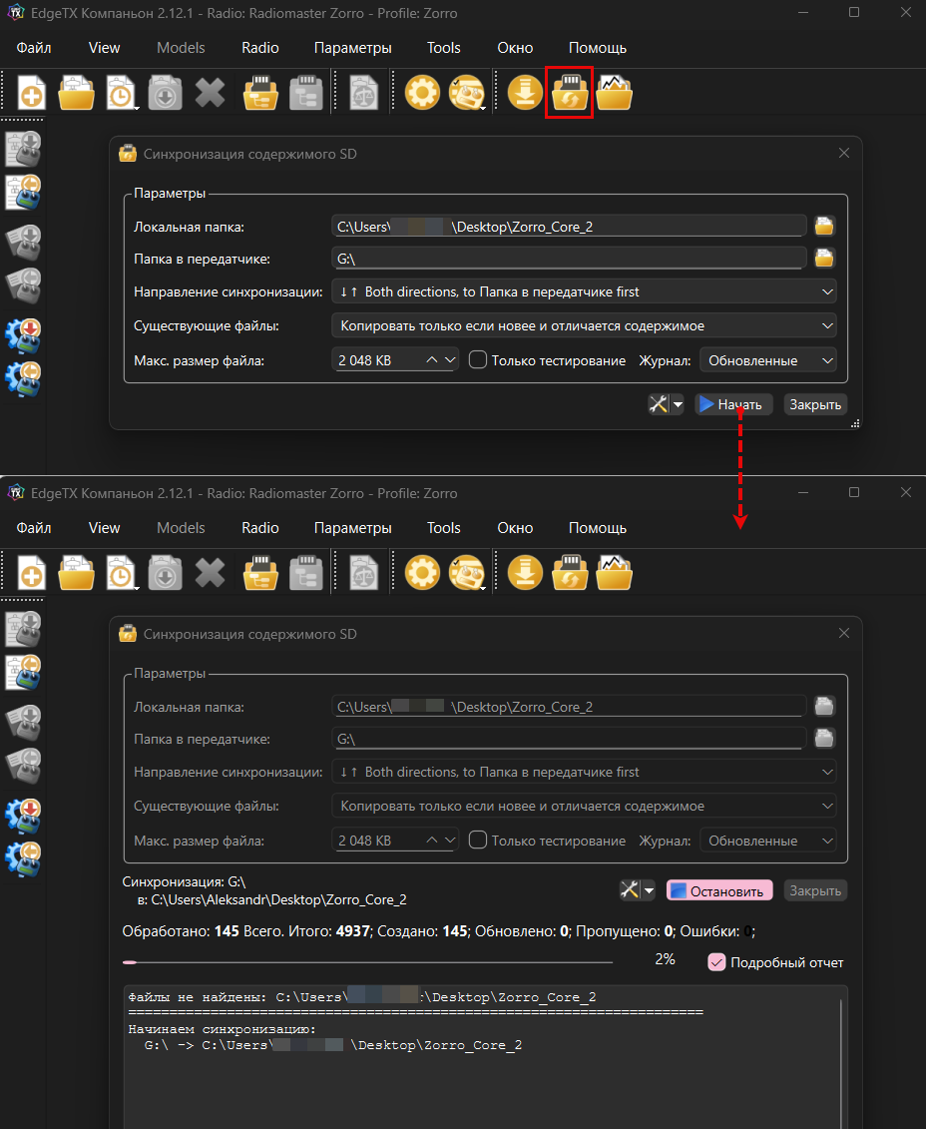
Task: Open 'Radio' menu in top window
Action: coord(260,48)
